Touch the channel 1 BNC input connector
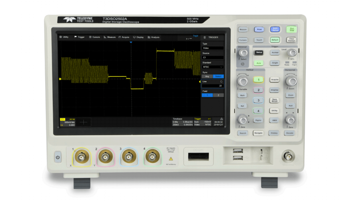 point(81,157)
